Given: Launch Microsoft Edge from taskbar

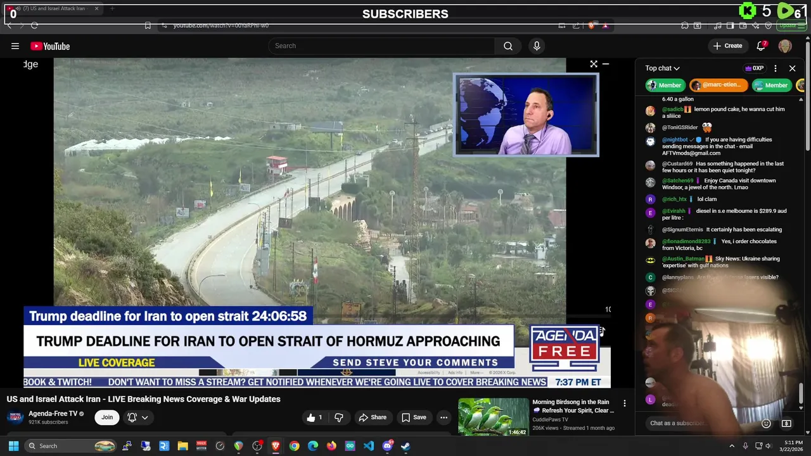Looking at the screenshot, I should [x=313, y=446].
